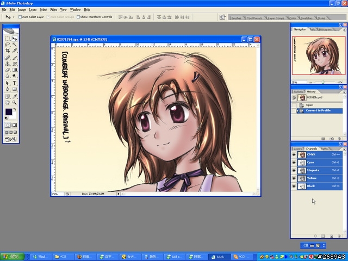The height and width of the screenshot is (261, 348).
Task: Open the Image menu
Action: (22, 10)
